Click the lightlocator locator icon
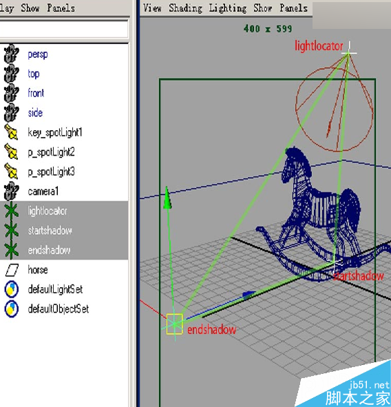The image size is (391, 407). click(x=11, y=211)
